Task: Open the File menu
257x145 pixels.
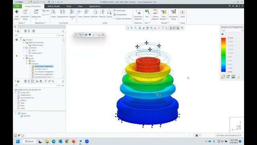Action: 17,6
